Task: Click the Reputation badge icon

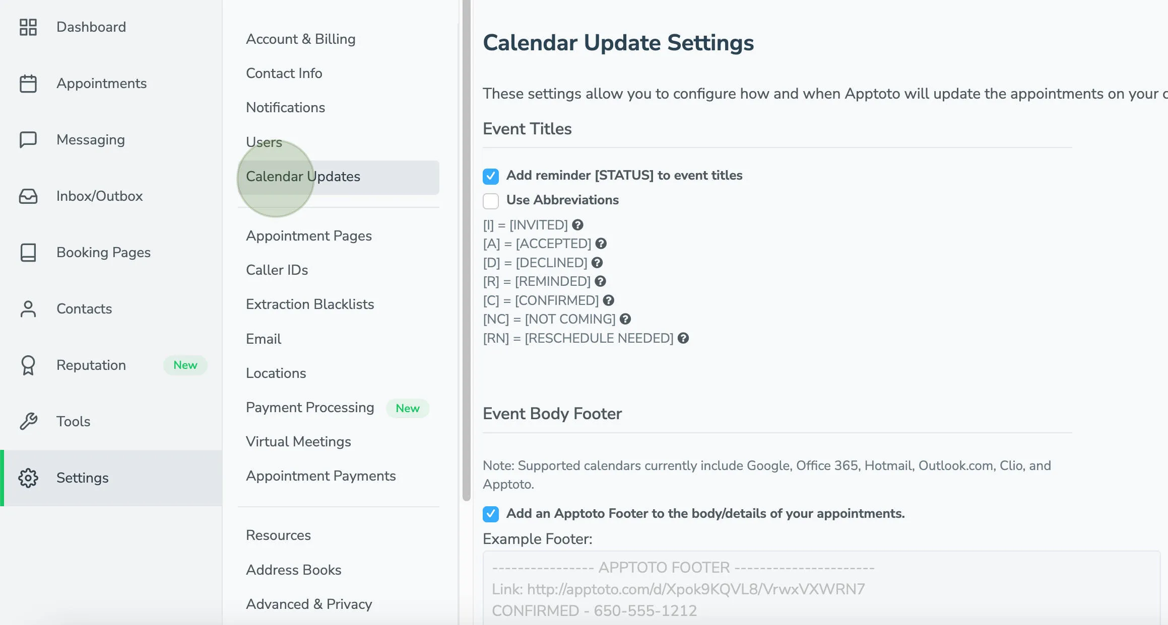Action: [28, 365]
